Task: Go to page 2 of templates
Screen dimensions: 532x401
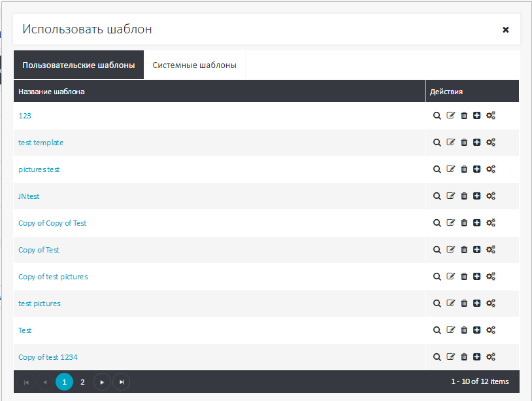Action: coord(82,382)
